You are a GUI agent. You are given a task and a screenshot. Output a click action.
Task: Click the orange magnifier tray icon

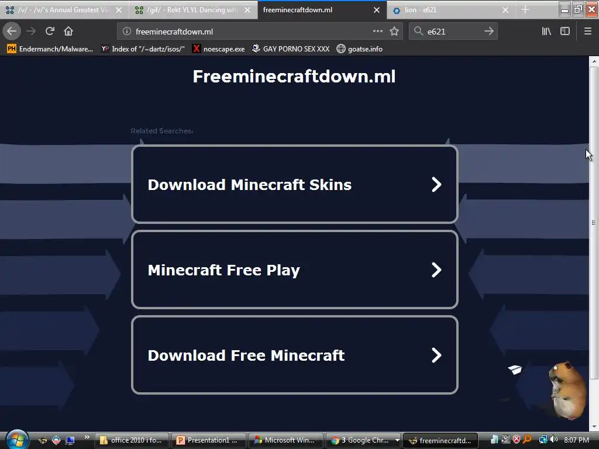click(528, 440)
